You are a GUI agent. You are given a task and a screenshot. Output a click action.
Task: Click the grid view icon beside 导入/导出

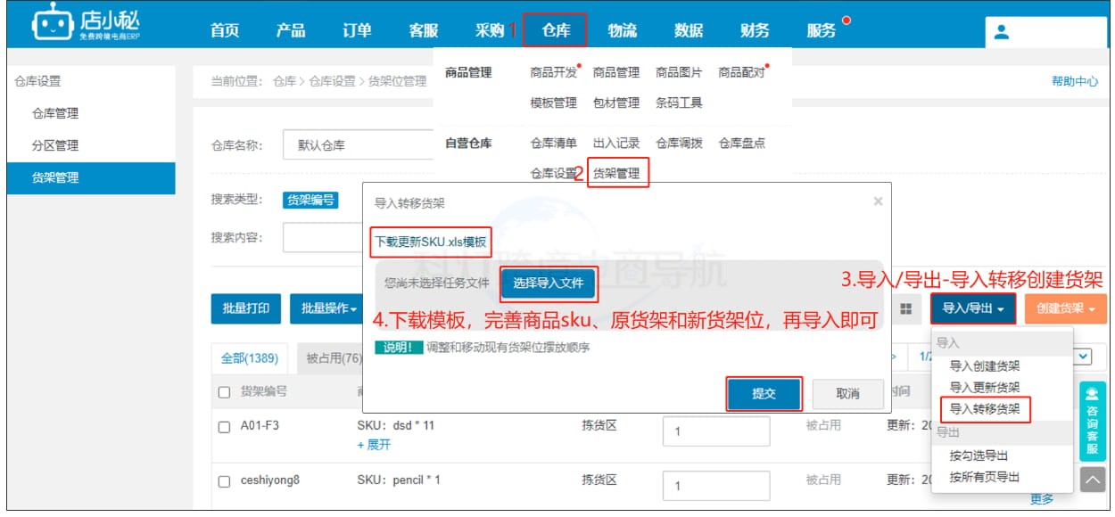(906, 309)
